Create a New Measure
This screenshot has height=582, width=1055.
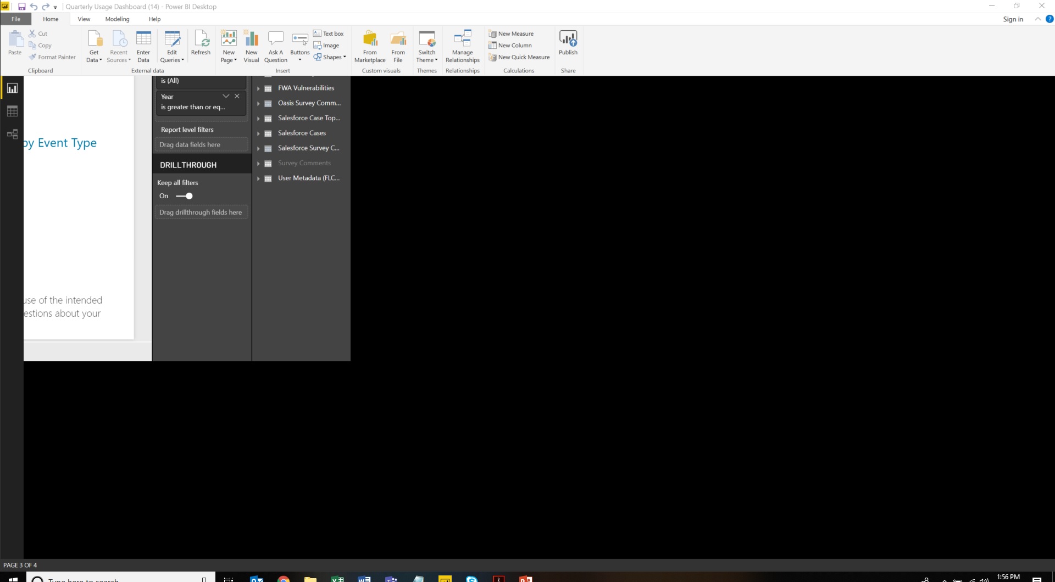(x=511, y=33)
